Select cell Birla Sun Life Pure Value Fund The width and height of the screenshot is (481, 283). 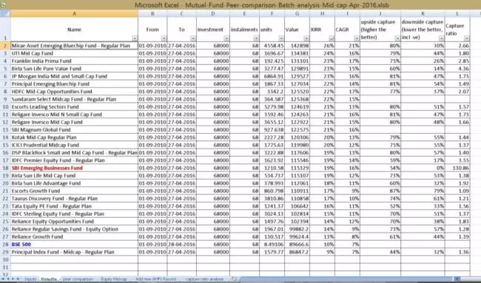point(75,69)
